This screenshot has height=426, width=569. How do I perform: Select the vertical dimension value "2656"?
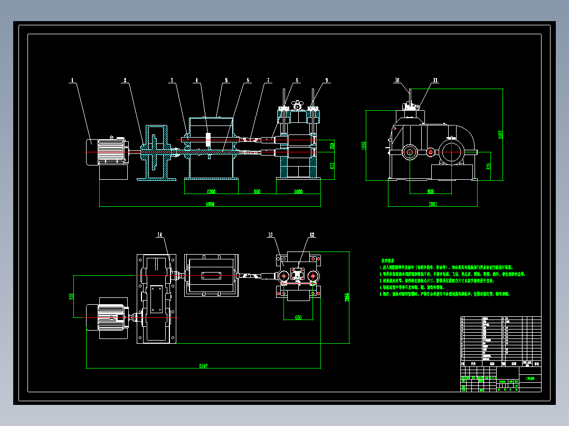point(347,297)
